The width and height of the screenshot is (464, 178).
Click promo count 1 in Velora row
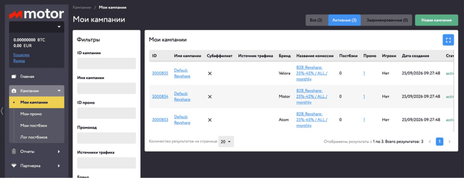[364, 73]
